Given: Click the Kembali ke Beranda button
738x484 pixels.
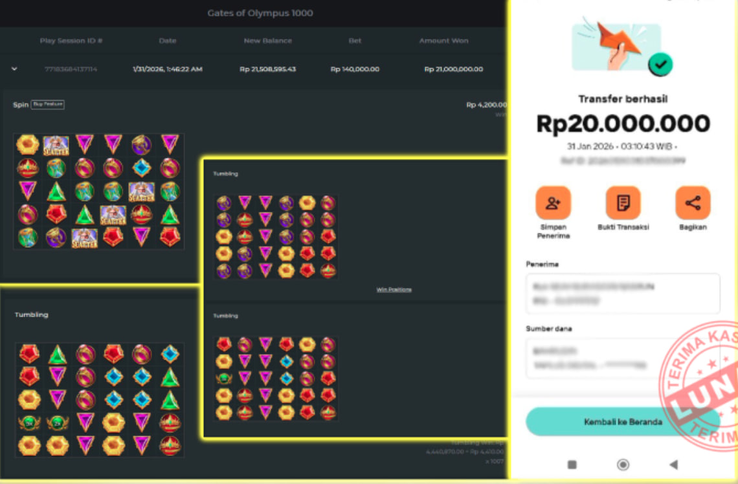Looking at the screenshot, I should [623, 421].
